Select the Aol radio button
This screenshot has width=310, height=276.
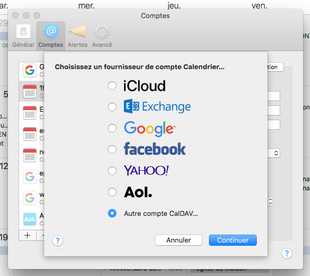112,192
